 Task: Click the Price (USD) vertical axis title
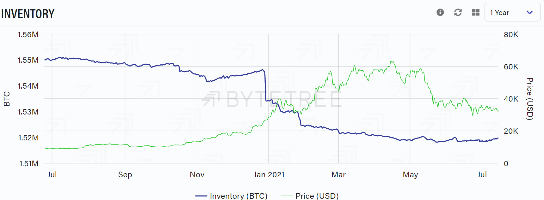tap(530, 99)
